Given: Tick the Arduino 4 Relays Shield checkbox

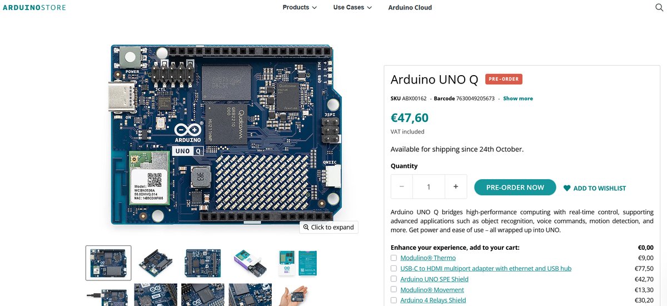Looking at the screenshot, I should pyautogui.click(x=394, y=300).
